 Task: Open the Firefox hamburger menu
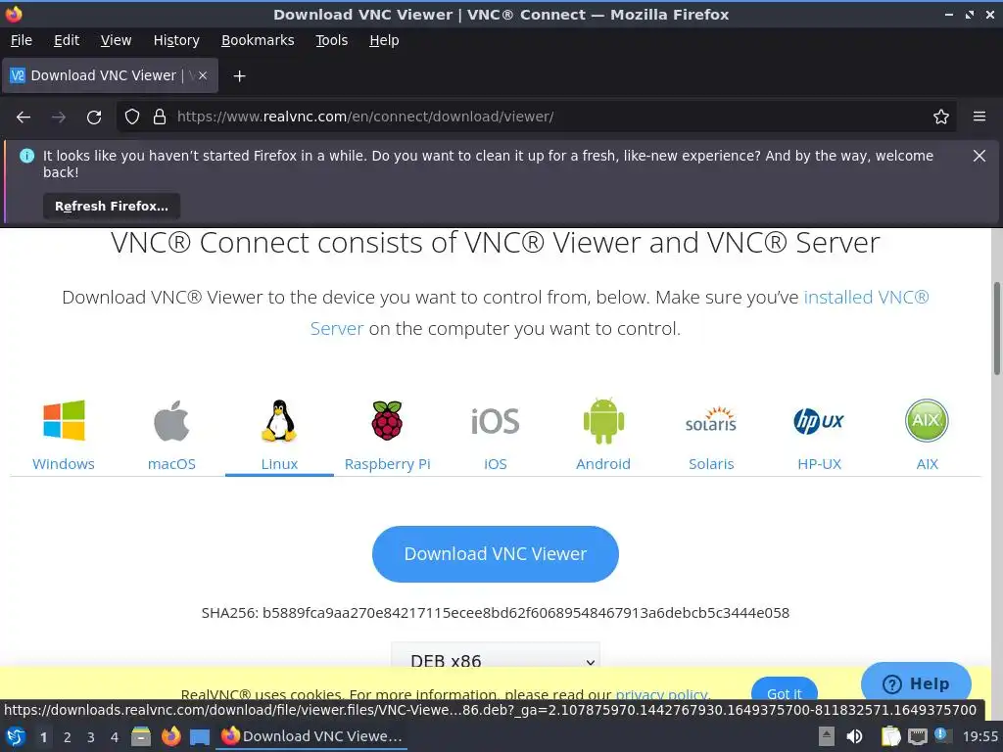979,117
